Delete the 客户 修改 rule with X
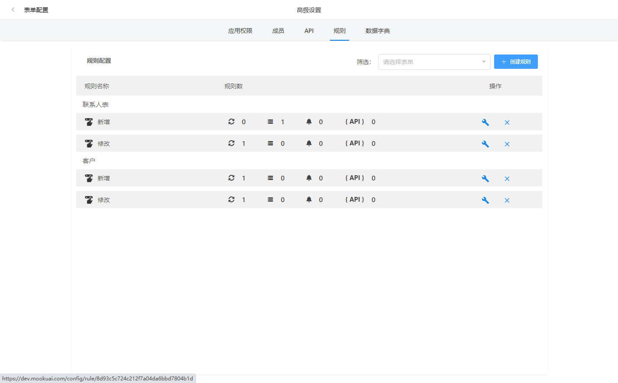 point(507,200)
